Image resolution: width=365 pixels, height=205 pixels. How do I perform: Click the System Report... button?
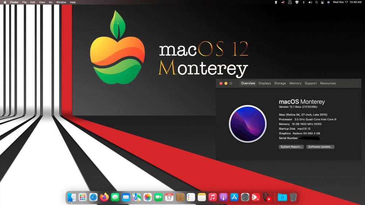pyautogui.click(x=291, y=147)
